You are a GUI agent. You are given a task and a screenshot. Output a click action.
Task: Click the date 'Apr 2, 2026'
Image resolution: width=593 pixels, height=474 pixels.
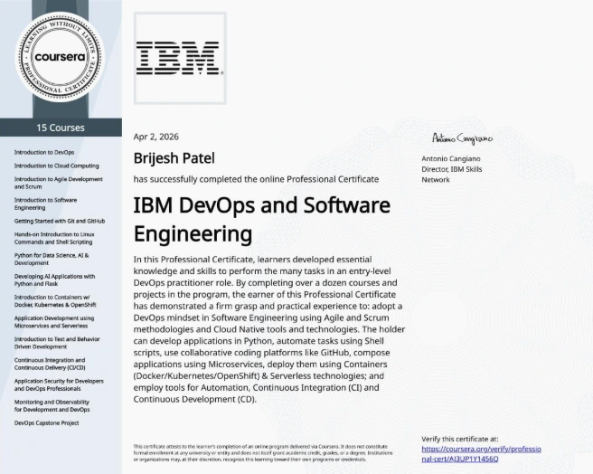[x=155, y=137]
